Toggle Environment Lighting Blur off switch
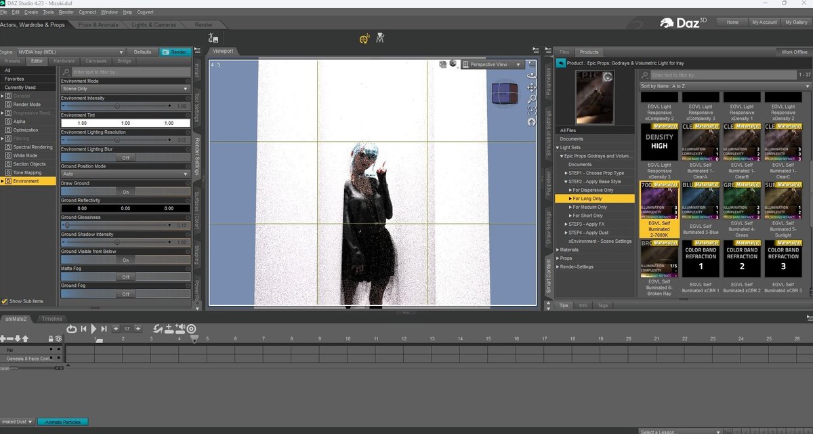Viewport: 813px width, 434px height. click(x=125, y=157)
